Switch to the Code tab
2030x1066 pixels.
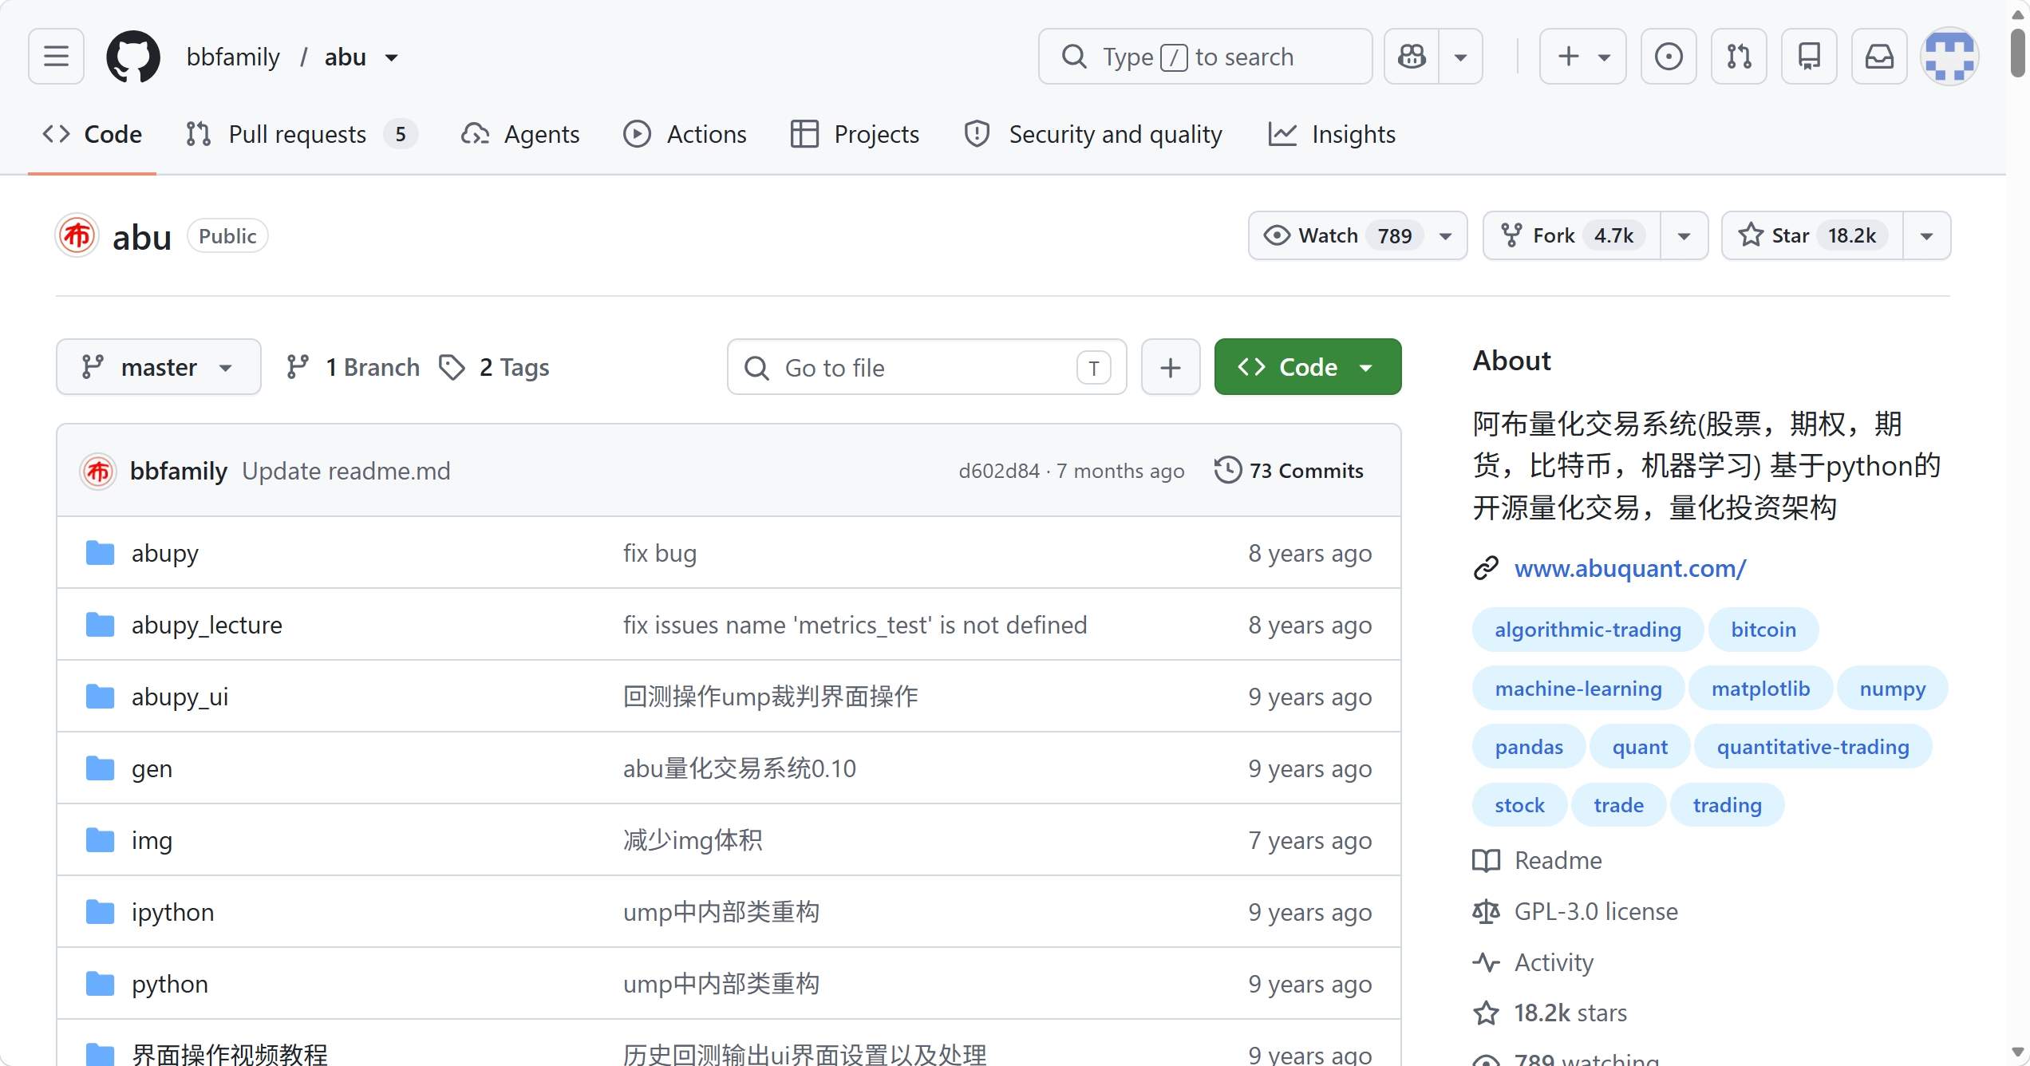tap(93, 135)
